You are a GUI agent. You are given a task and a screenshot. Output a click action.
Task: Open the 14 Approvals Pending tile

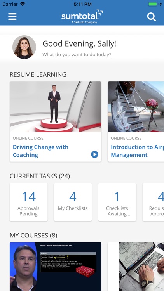point(29,202)
